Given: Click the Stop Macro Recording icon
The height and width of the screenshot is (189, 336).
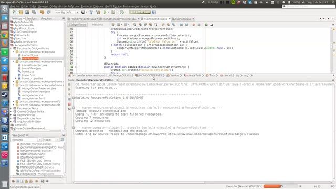Looking at the screenshot, I should 199,25.
